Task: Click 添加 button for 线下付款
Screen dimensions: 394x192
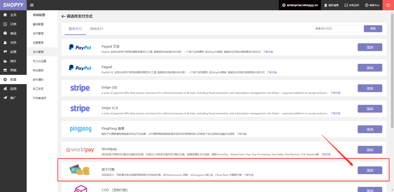Action: tap(370, 170)
